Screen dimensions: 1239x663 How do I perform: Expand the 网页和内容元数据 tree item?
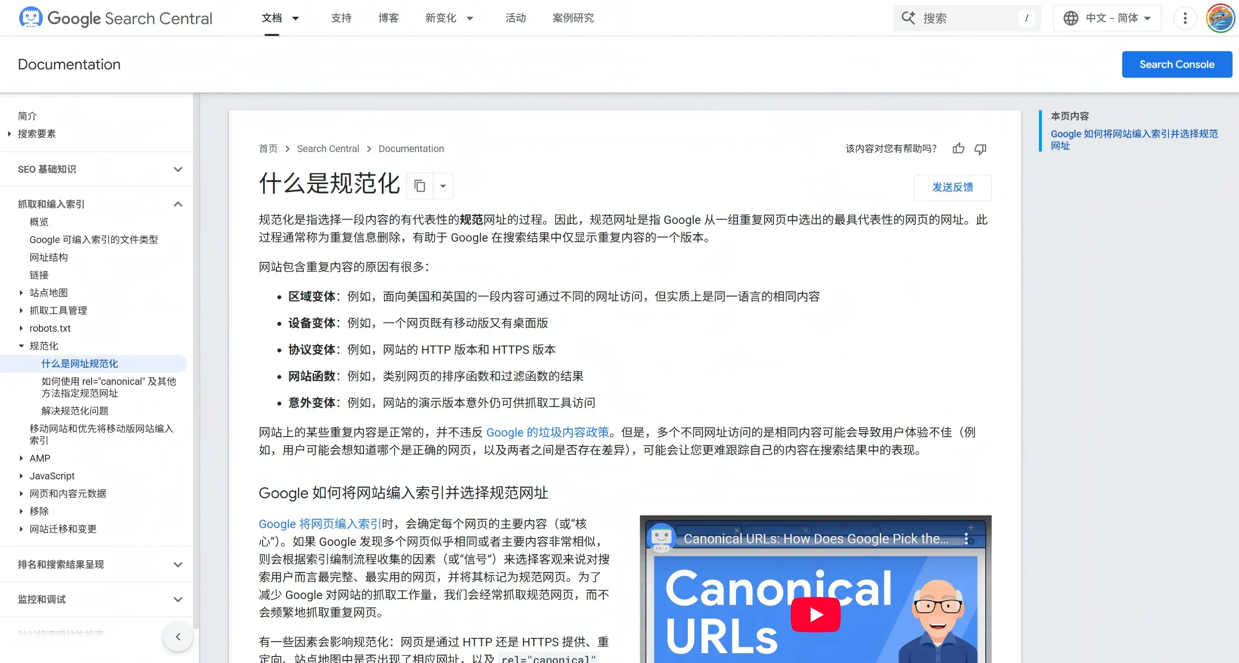click(x=21, y=493)
